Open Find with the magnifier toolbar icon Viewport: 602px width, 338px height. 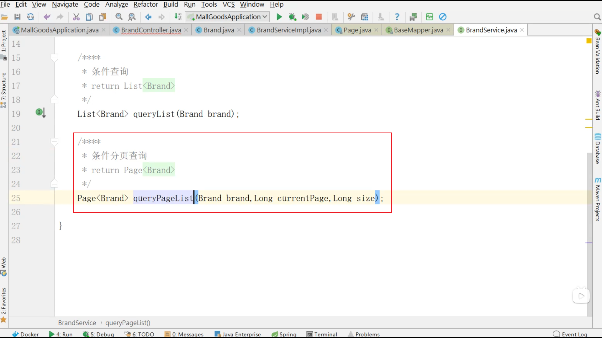point(119,17)
